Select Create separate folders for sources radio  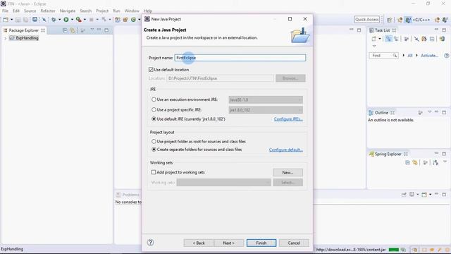154,150
